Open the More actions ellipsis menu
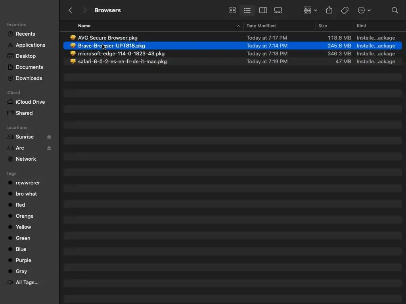This screenshot has height=304, width=406. pyautogui.click(x=364, y=10)
